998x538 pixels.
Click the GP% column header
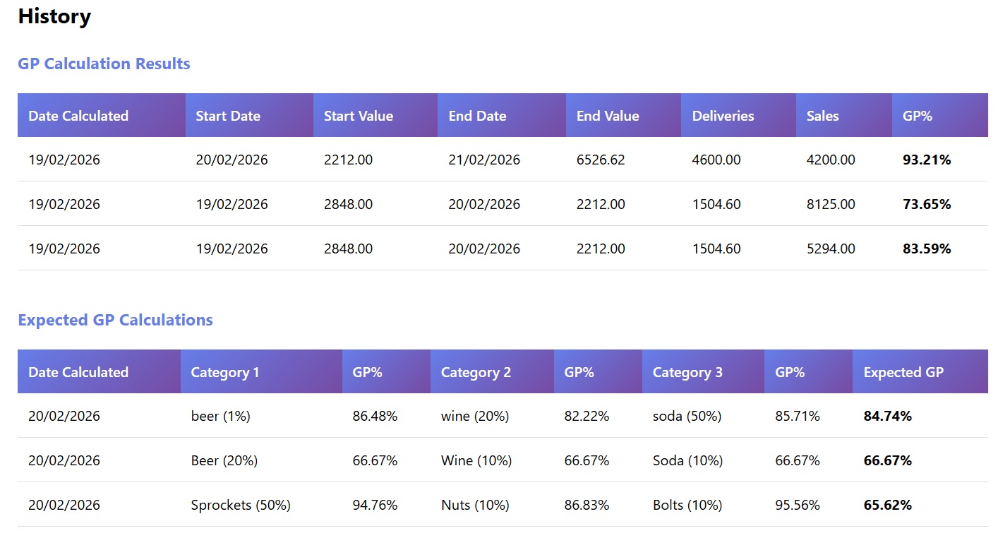click(917, 115)
